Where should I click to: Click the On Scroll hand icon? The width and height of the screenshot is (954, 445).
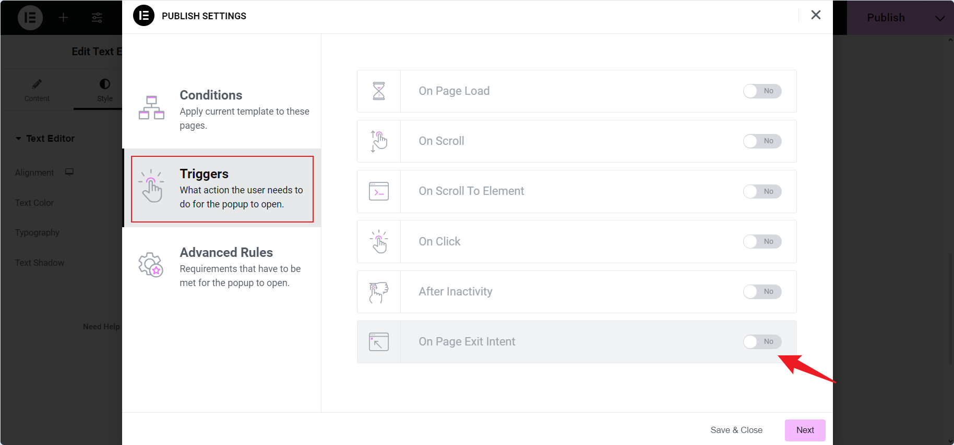point(379,141)
